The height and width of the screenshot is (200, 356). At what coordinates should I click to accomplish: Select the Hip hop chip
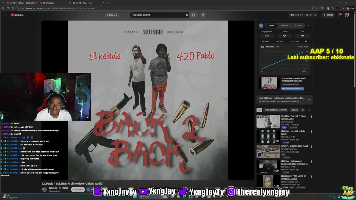tap(294, 110)
